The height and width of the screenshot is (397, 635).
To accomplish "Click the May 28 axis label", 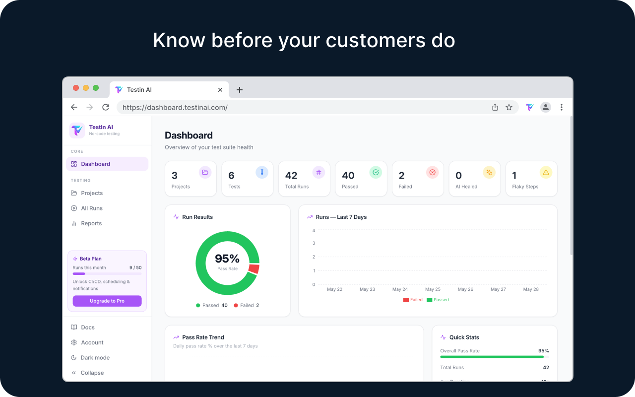I will [x=531, y=289].
